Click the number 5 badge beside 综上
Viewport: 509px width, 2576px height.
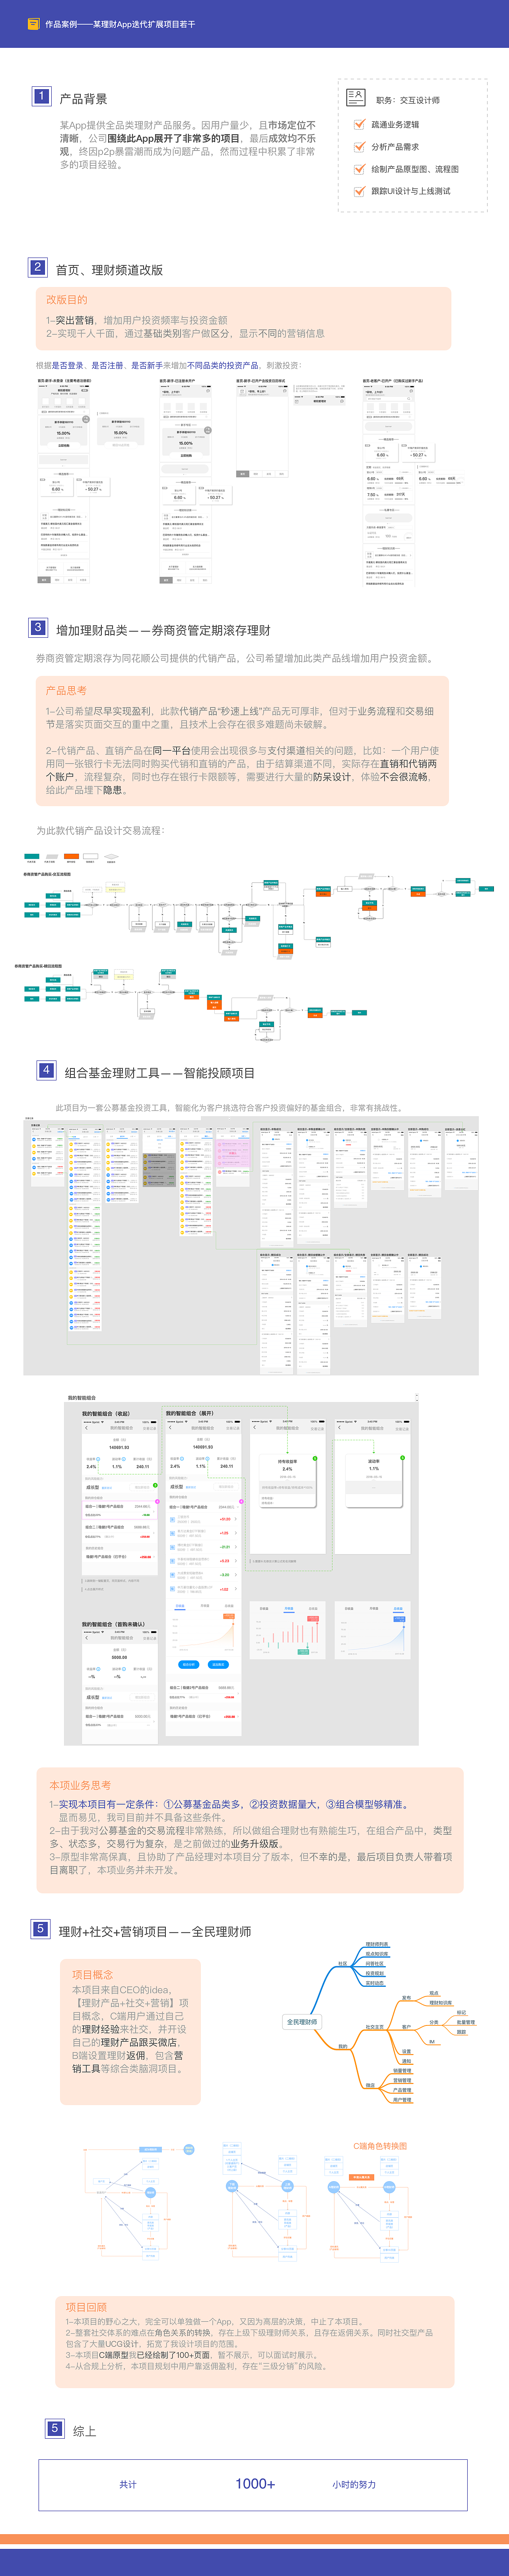coord(55,2427)
